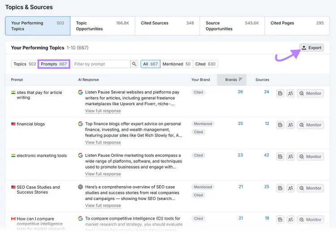Click response details icon for SEO Case Studies
Screen dimensions: 336x233
(280, 188)
